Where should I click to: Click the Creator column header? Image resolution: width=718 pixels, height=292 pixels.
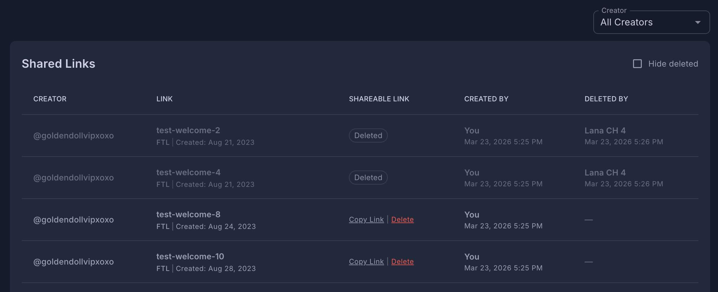point(50,99)
